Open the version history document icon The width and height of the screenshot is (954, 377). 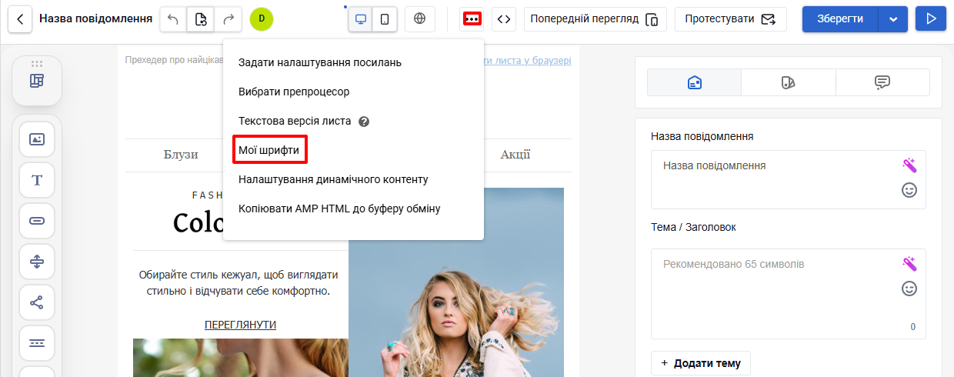coord(200,19)
